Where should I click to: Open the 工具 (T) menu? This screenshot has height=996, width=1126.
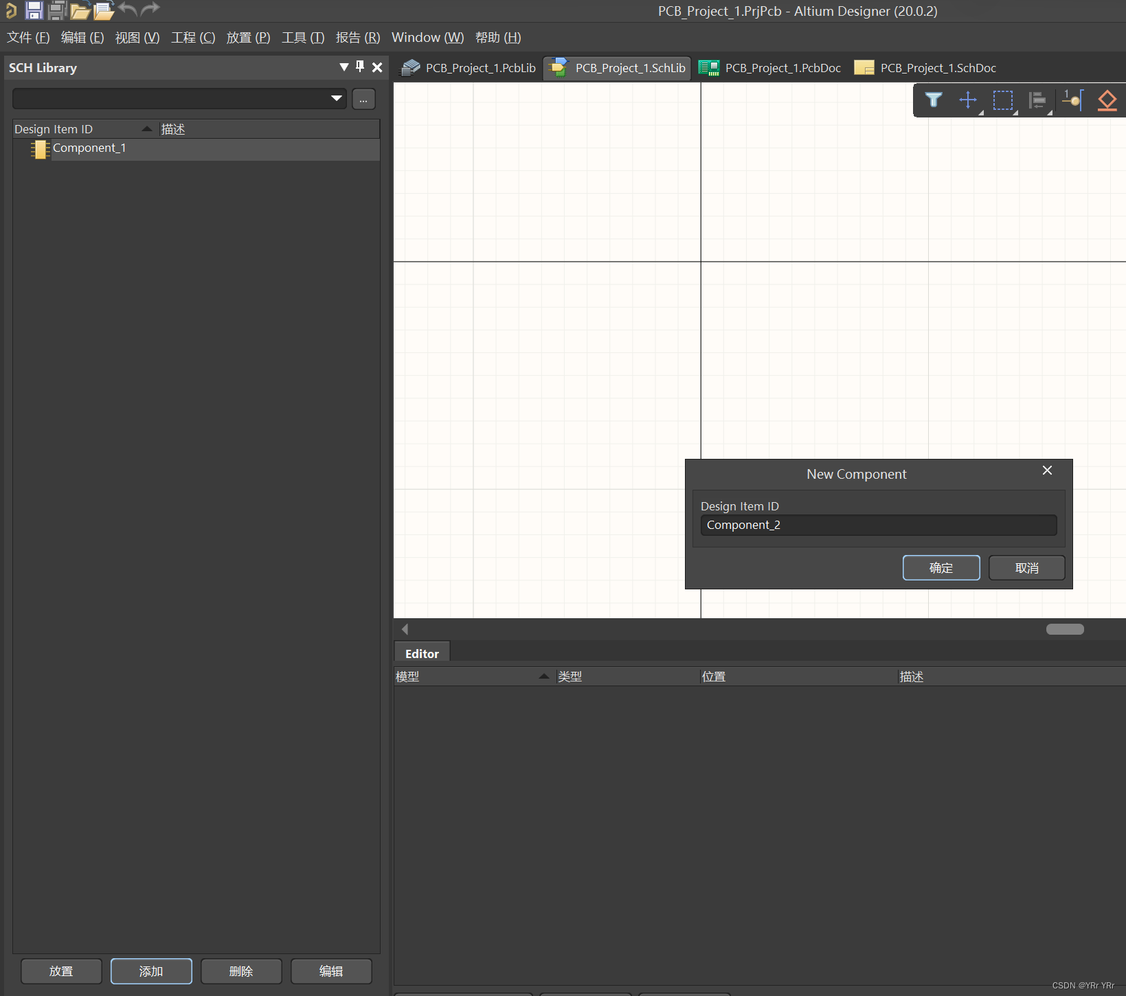coord(303,38)
